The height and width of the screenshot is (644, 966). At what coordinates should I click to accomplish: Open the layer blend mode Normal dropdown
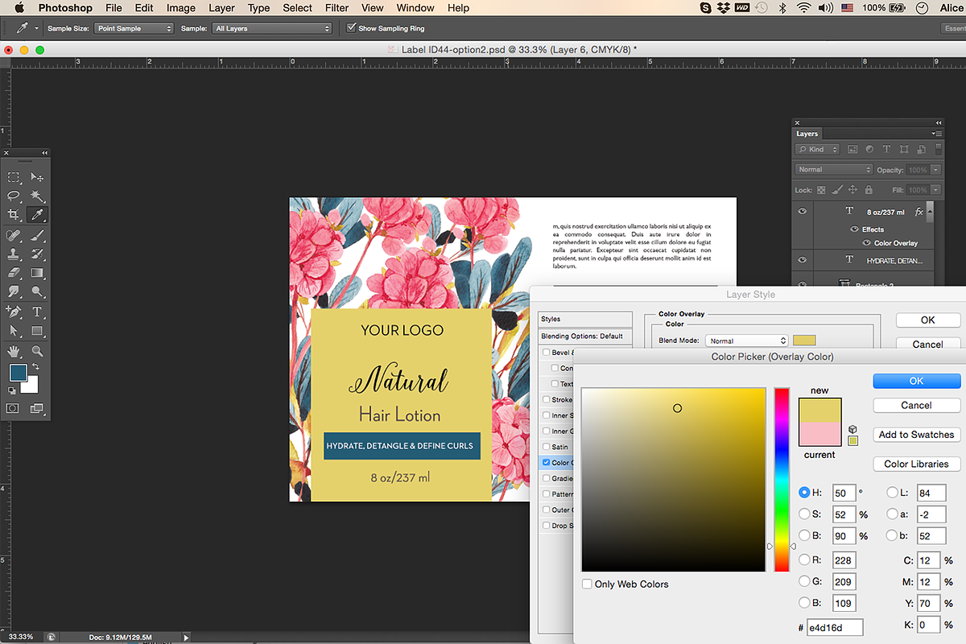[834, 170]
